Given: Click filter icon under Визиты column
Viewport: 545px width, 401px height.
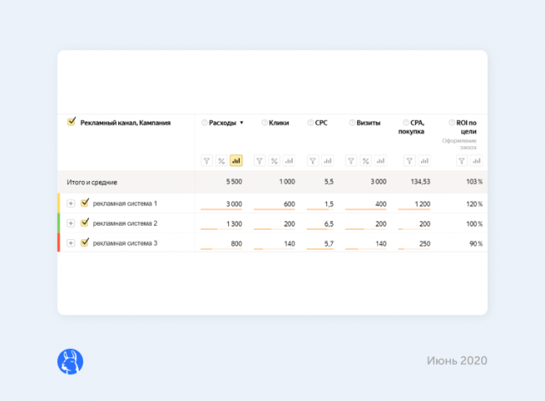Looking at the screenshot, I should [x=351, y=161].
